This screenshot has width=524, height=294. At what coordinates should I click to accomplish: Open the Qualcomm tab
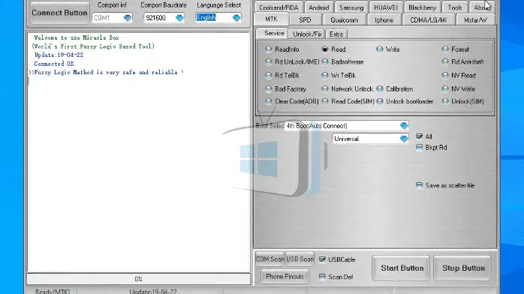click(345, 20)
